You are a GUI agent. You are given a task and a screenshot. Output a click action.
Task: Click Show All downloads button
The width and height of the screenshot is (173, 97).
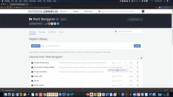166,90
